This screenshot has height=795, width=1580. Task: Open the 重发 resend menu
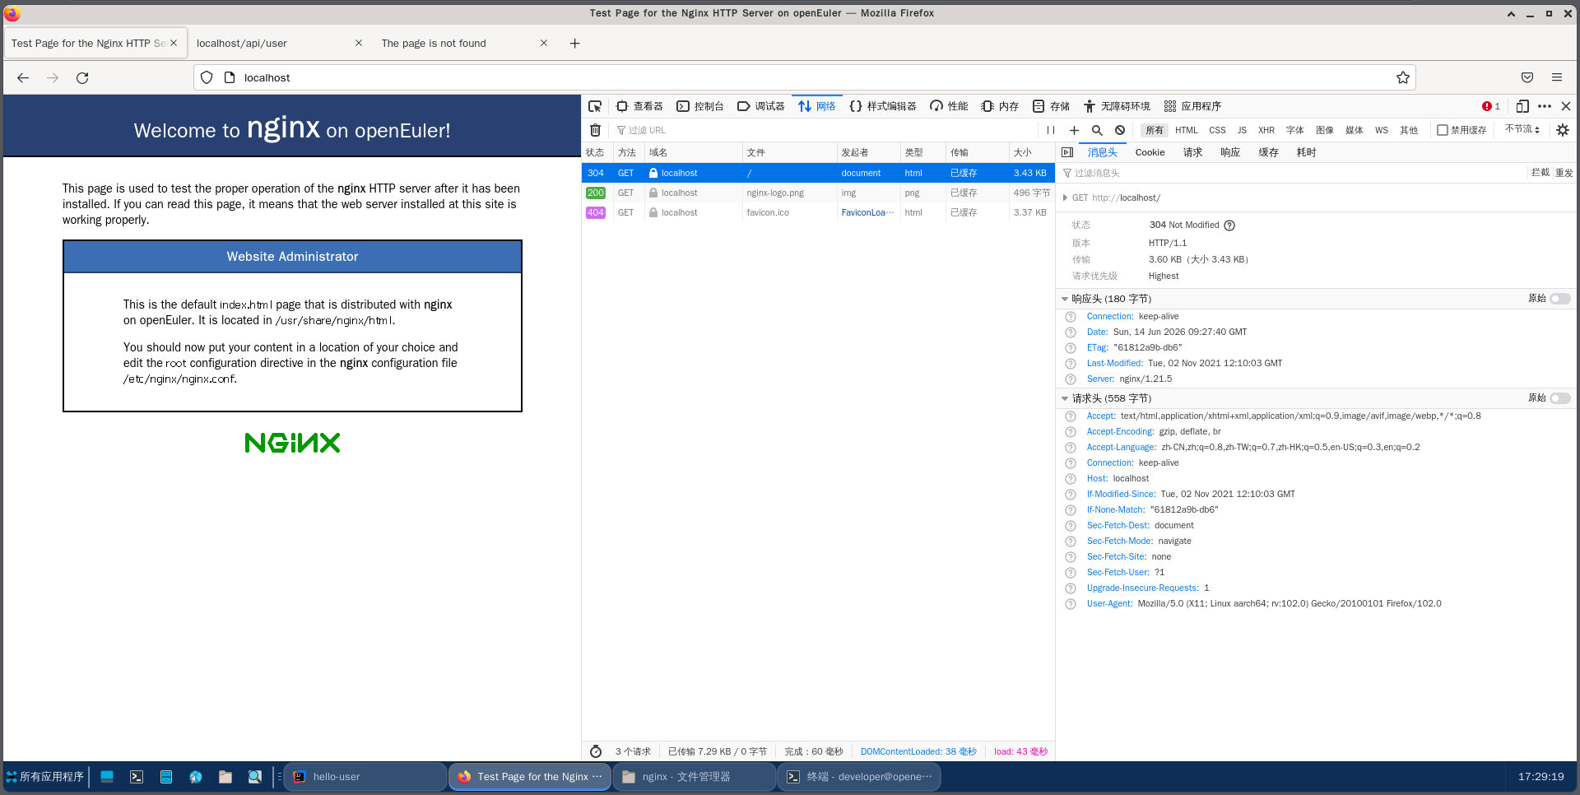click(x=1564, y=173)
